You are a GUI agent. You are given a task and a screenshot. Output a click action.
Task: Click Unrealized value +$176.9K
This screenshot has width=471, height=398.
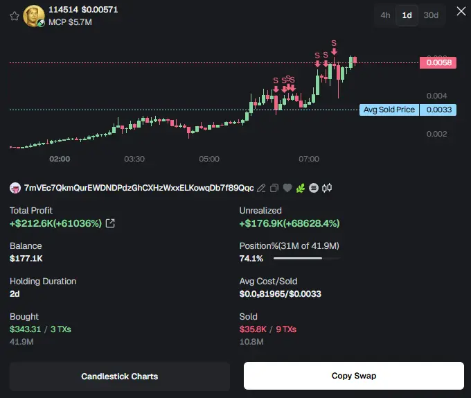(290, 223)
